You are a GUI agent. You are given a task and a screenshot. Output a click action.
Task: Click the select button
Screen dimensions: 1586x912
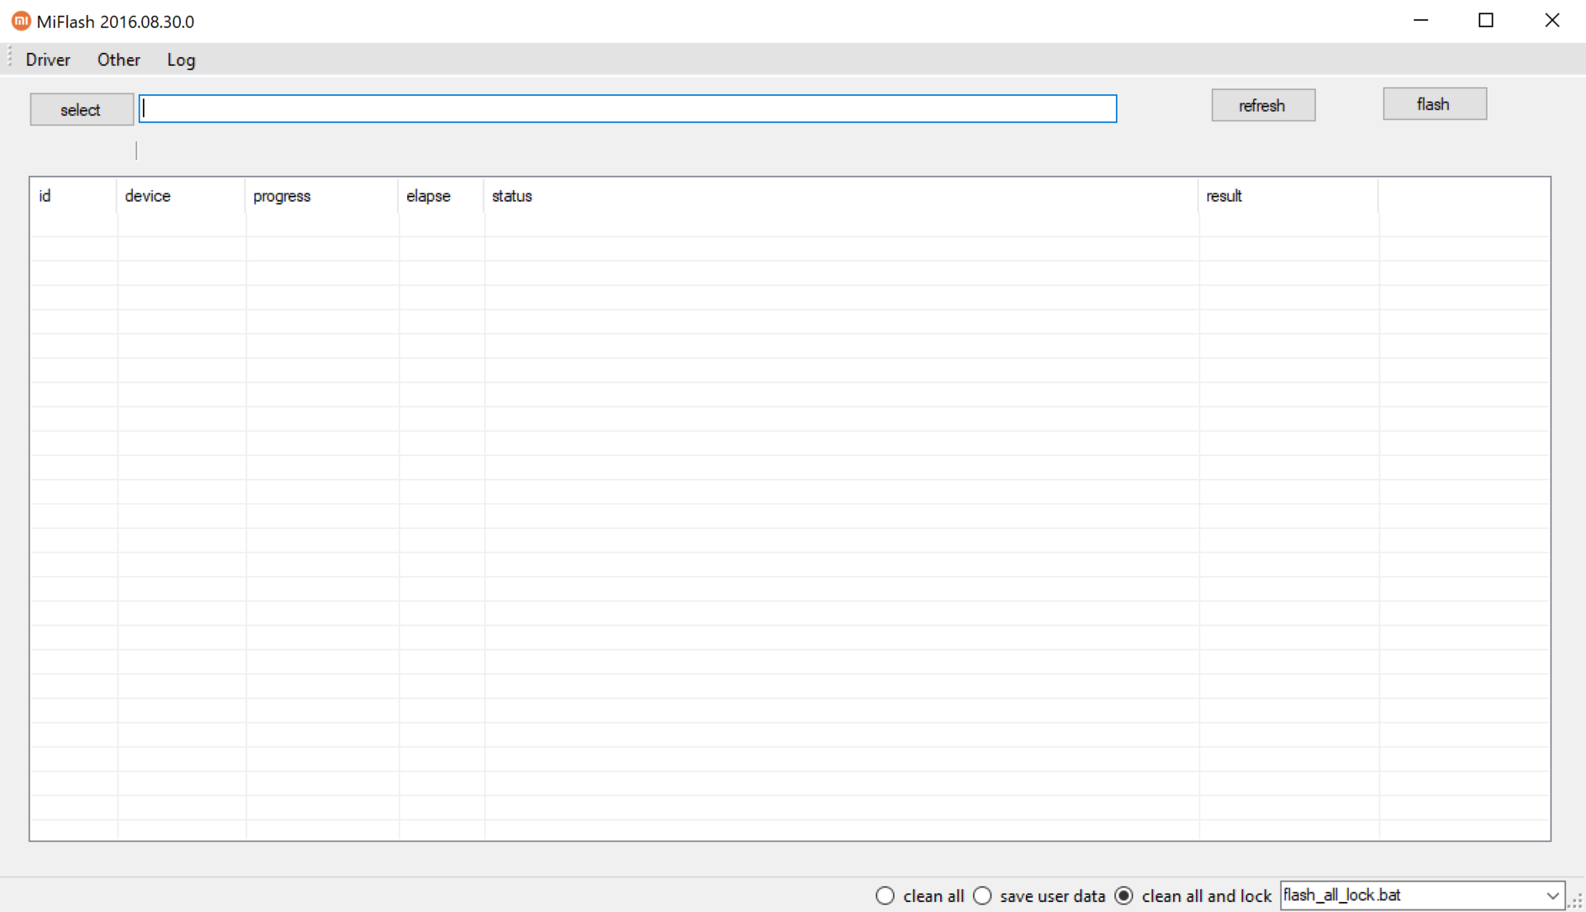[81, 110]
